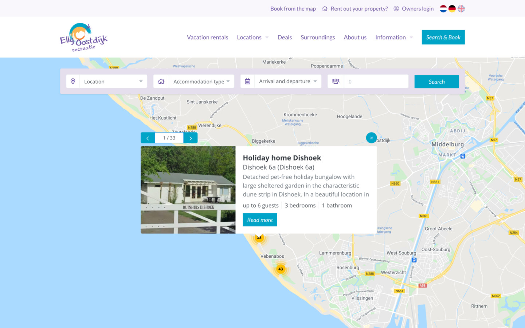The width and height of the screenshot is (525, 328).
Task: Open the Location dropdown
Action: click(x=113, y=82)
